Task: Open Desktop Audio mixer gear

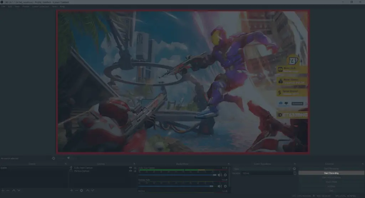Action: point(225,186)
